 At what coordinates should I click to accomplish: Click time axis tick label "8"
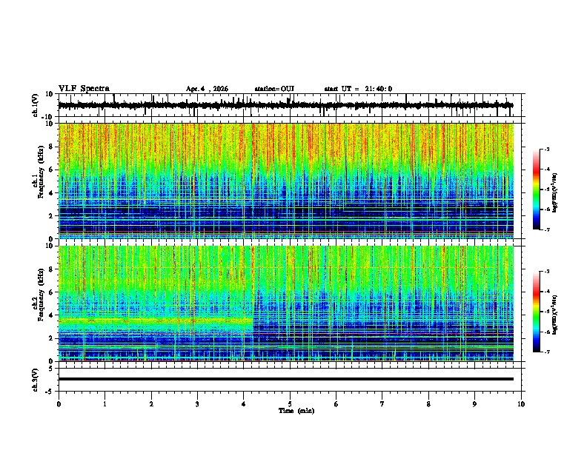point(428,404)
